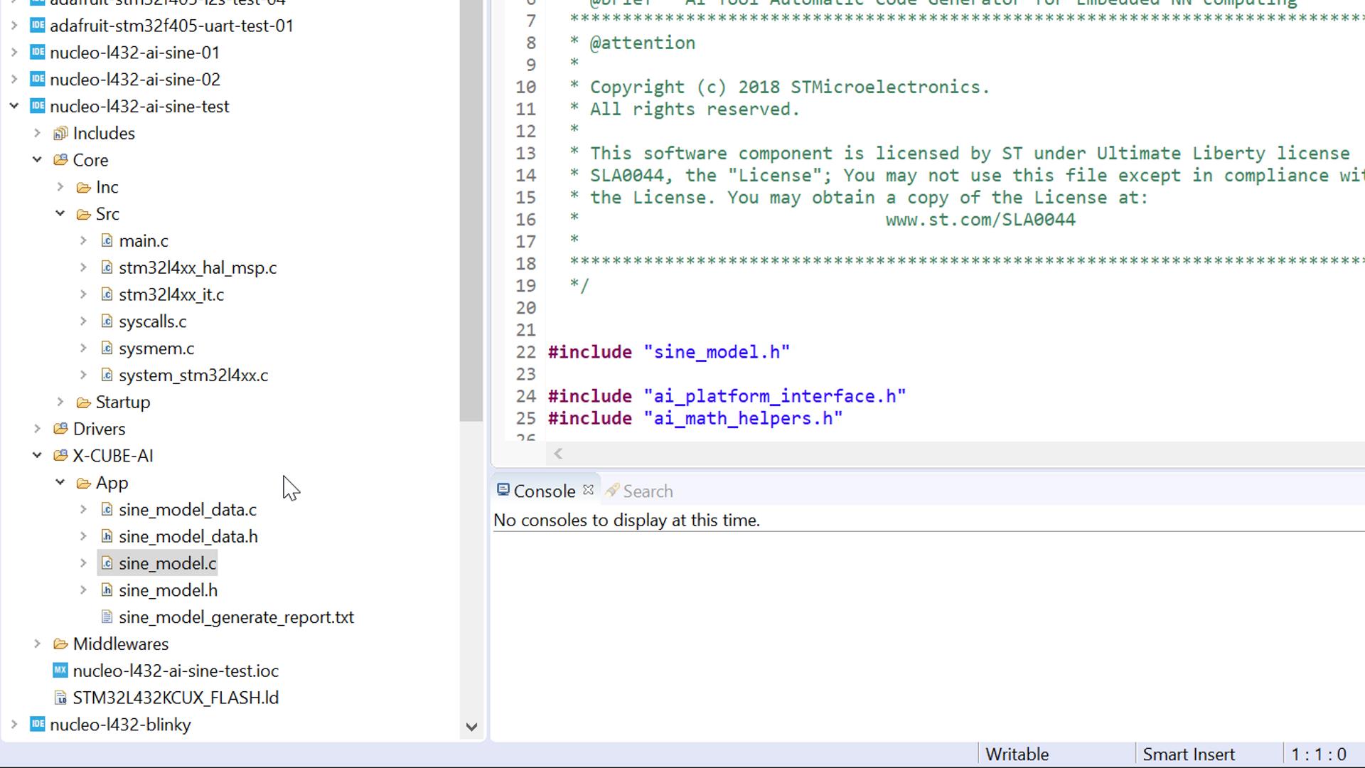The image size is (1365, 768).
Task: Click the Includes folder icon
Action: click(x=60, y=133)
